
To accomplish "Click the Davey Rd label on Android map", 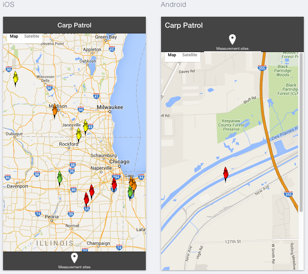I will point(187,71).
